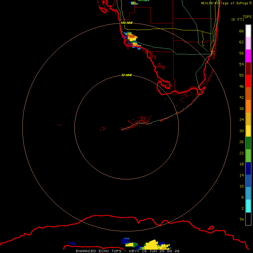Click the "54" legend value
This screenshot has height=253, width=253.
pyautogui.click(x=241, y=64)
